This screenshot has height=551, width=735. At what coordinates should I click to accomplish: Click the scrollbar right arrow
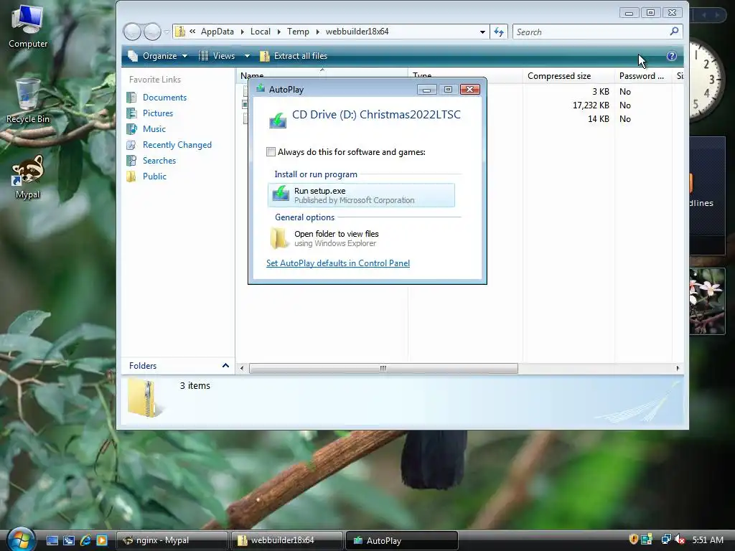(678, 368)
